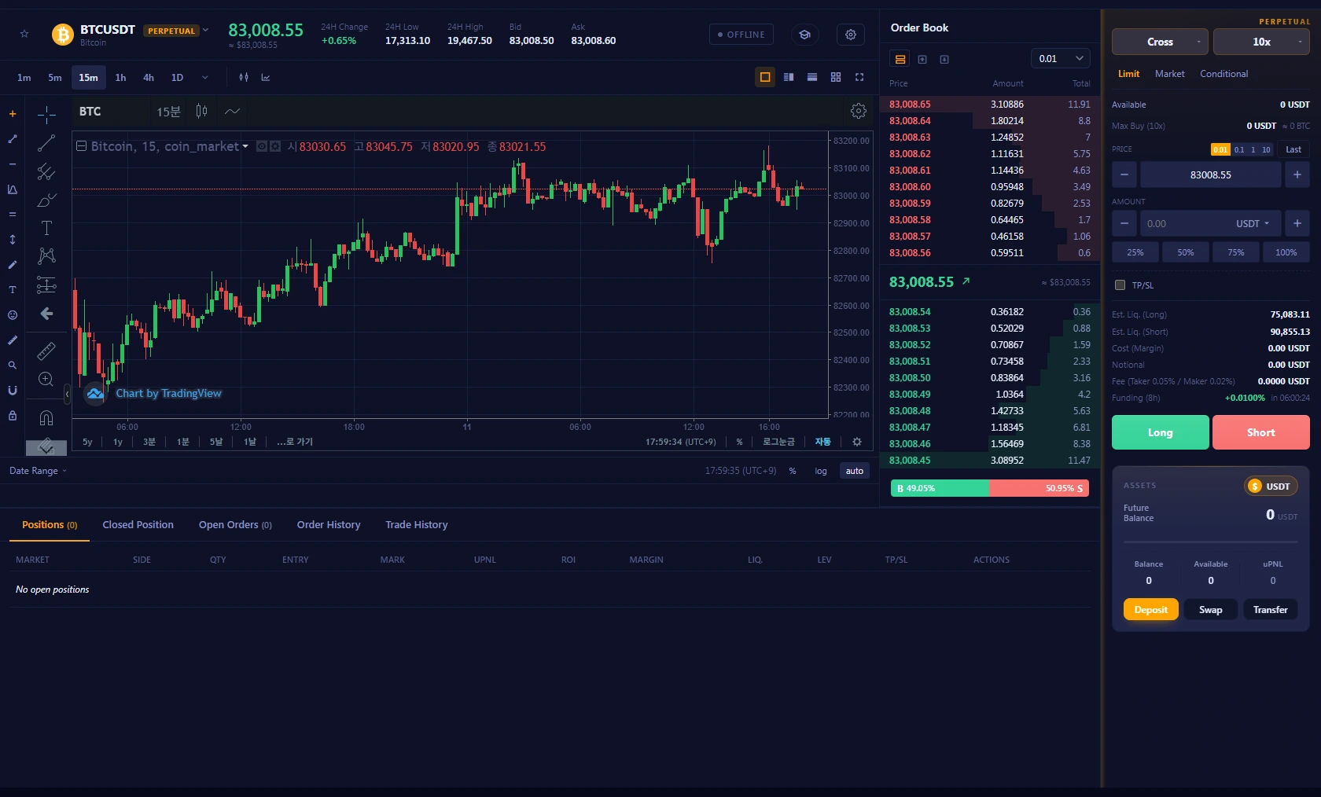Select the 0.1 price tick option
The height and width of the screenshot is (797, 1321).
point(1239,149)
